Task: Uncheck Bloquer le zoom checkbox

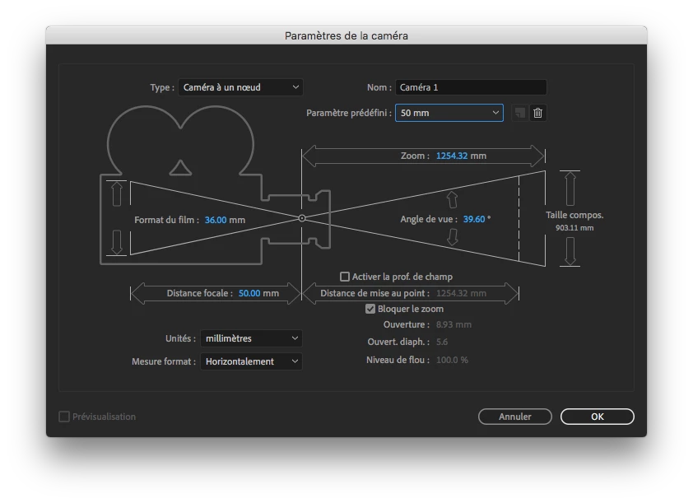Action: (370, 309)
